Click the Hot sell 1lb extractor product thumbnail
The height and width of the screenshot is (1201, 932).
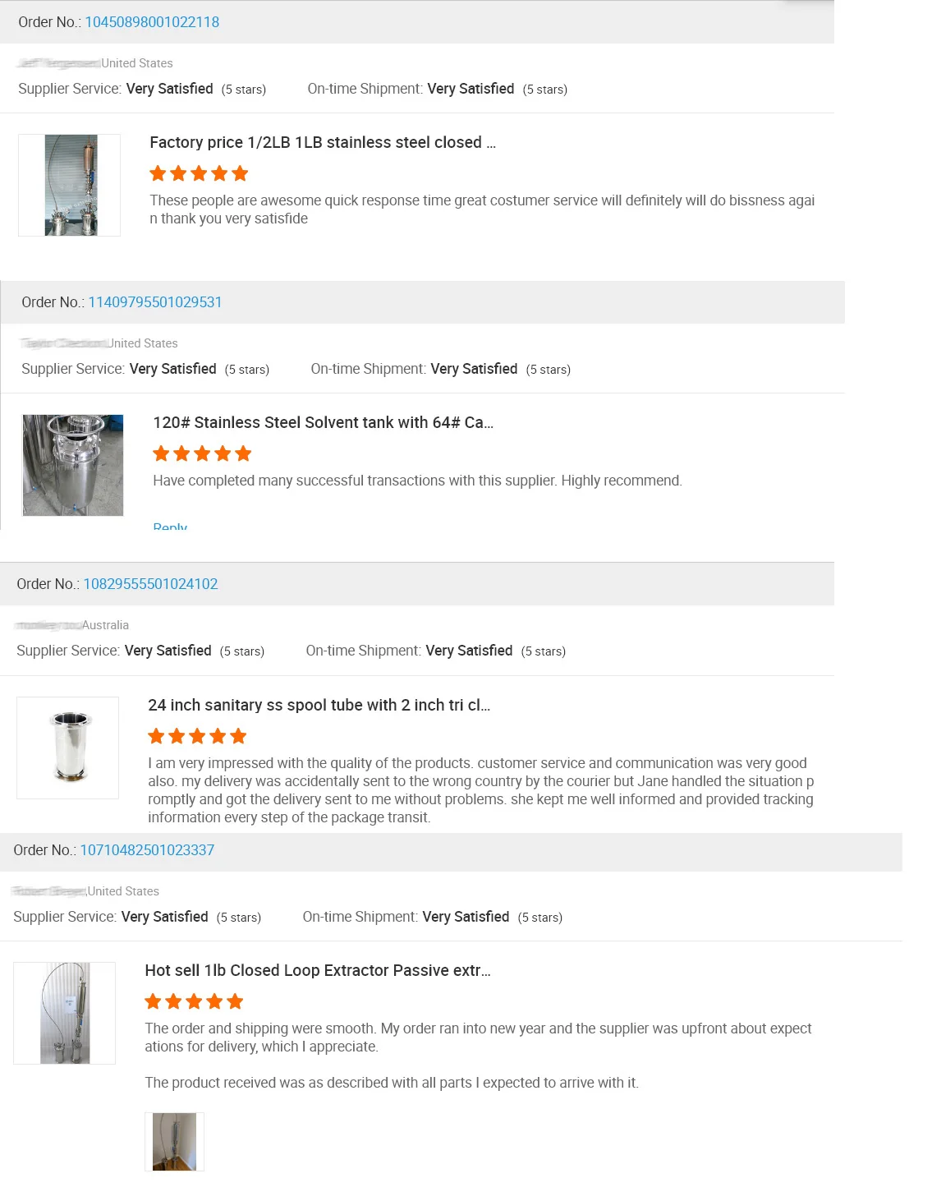tap(65, 1013)
